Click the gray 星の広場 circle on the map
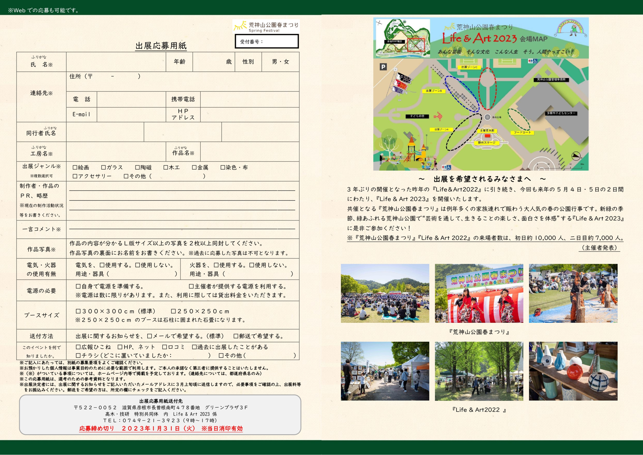The height and width of the screenshot is (455, 643). pyautogui.click(x=487, y=117)
